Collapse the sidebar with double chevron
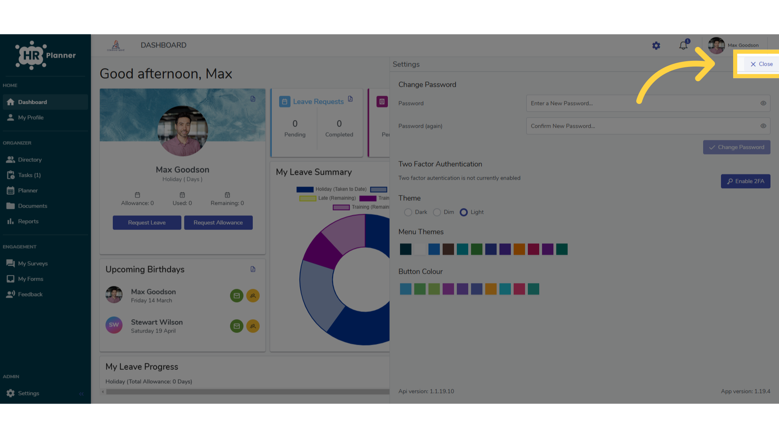 [x=81, y=394]
